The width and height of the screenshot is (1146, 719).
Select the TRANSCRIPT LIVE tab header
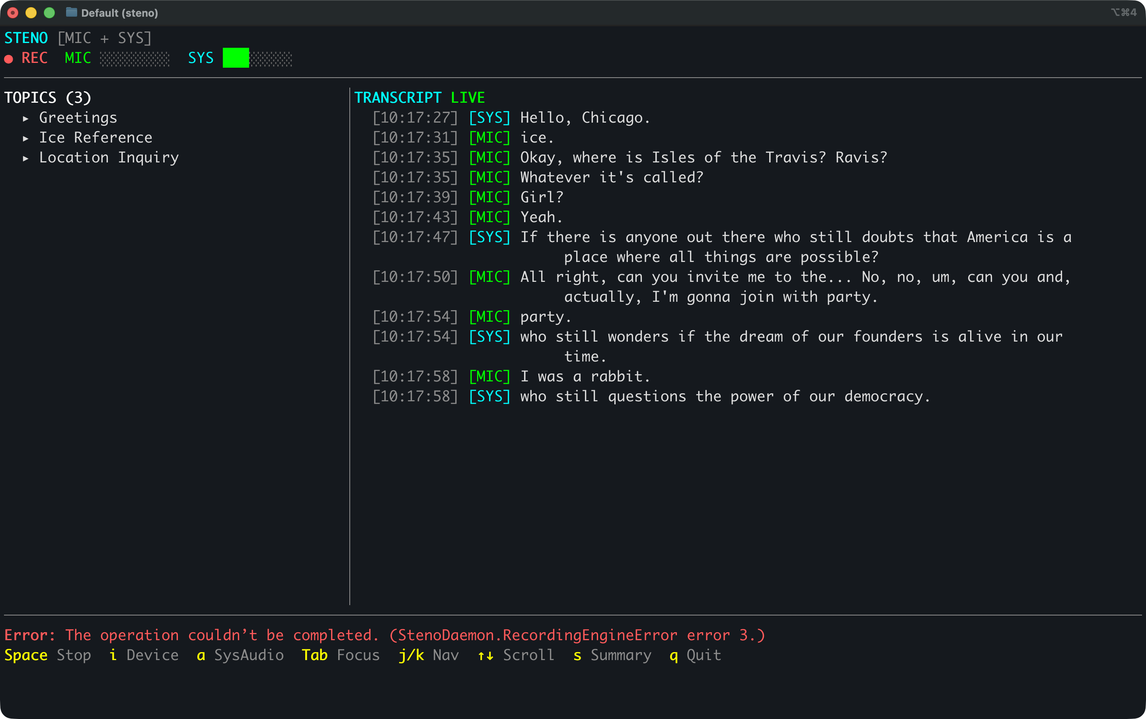coord(420,97)
